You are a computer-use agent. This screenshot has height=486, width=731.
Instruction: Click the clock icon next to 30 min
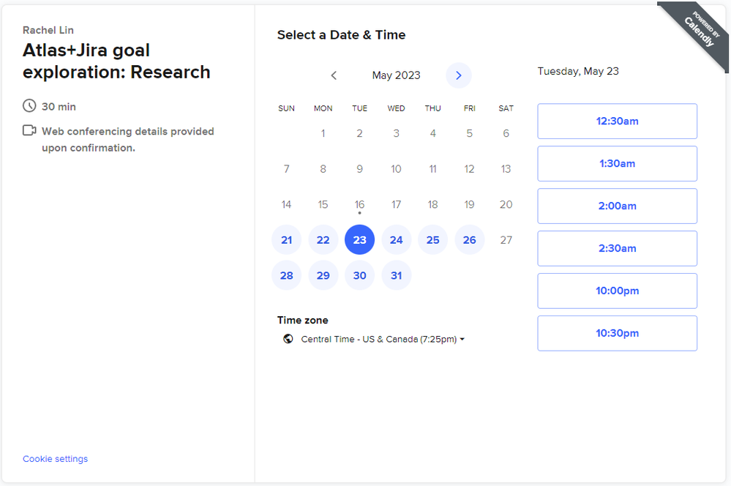click(29, 106)
